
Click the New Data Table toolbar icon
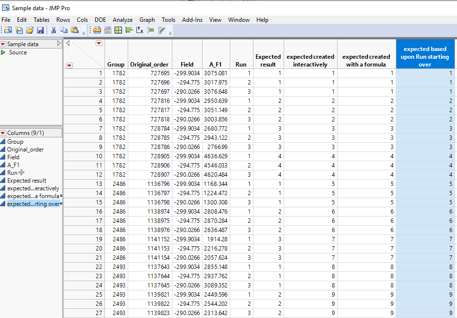(x=8, y=30)
